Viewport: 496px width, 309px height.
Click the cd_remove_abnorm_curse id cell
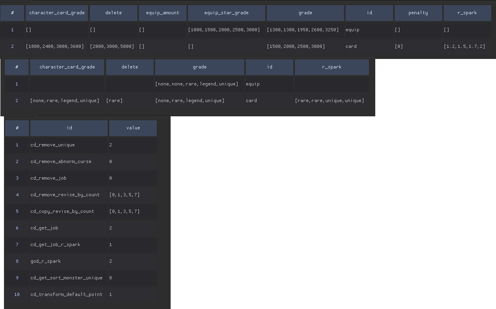[69, 161]
